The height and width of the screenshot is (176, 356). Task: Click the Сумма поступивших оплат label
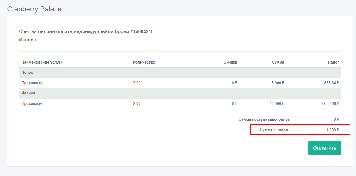[264, 119]
